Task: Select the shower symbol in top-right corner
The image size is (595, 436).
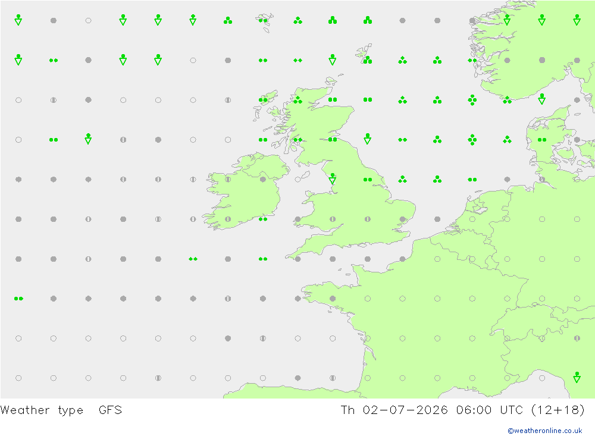Action: [577, 20]
